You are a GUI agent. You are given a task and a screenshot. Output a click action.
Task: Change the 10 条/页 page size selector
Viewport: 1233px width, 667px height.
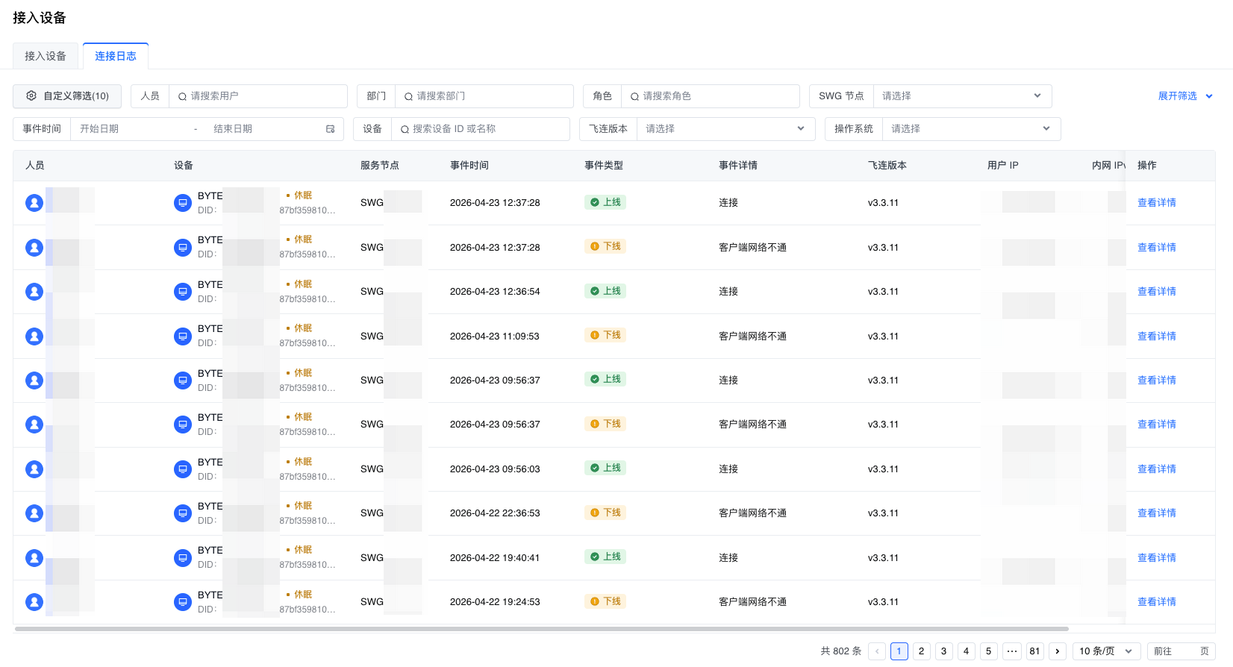pyautogui.click(x=1105, y=651)
